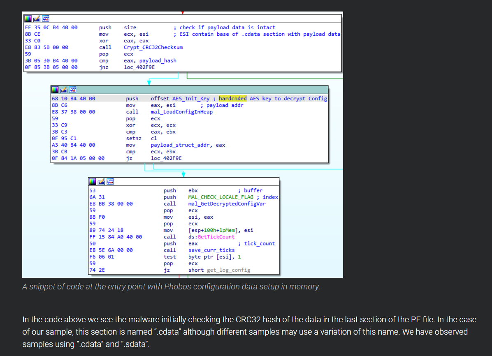Click opcode bytes '0F 95 C1'
The image size is (492, 356).
(64, 138)
